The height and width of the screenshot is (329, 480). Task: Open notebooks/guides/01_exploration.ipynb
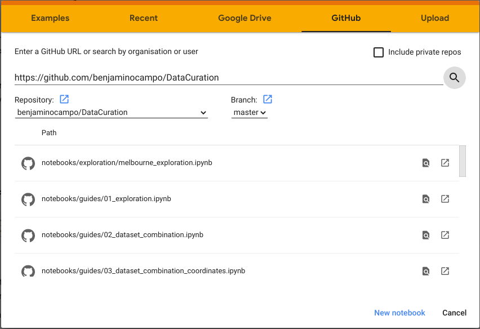106,199
